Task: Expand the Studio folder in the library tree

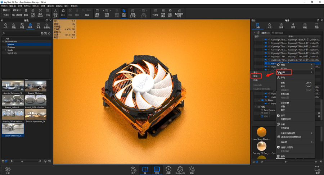Action: click(x=5, y=50)
